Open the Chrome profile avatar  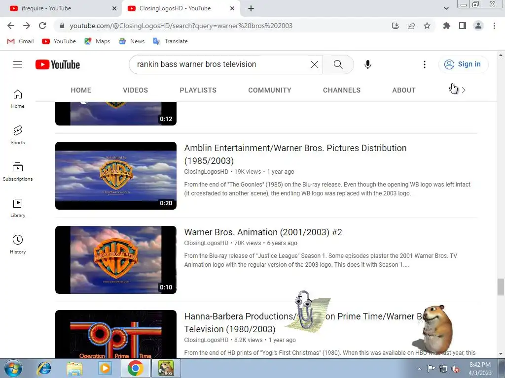click(x=478, y=26)
